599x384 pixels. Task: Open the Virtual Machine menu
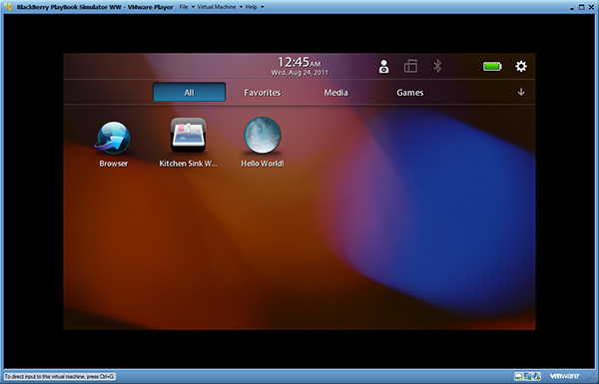point(220,7)
